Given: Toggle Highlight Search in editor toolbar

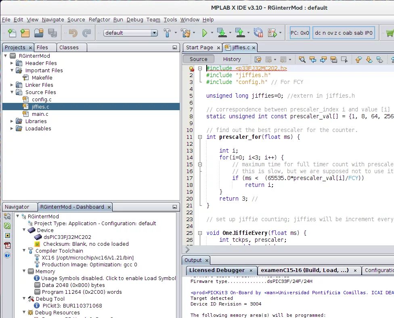Looking at the screenshot, I should point(334,59).
